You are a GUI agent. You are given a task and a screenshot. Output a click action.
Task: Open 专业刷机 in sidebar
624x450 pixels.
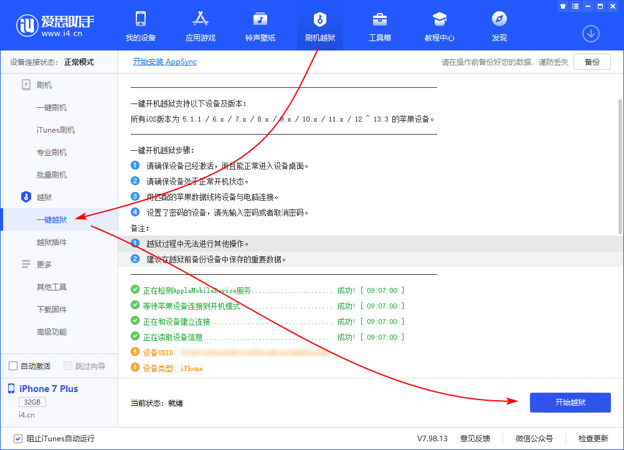(x=52, y=152)
